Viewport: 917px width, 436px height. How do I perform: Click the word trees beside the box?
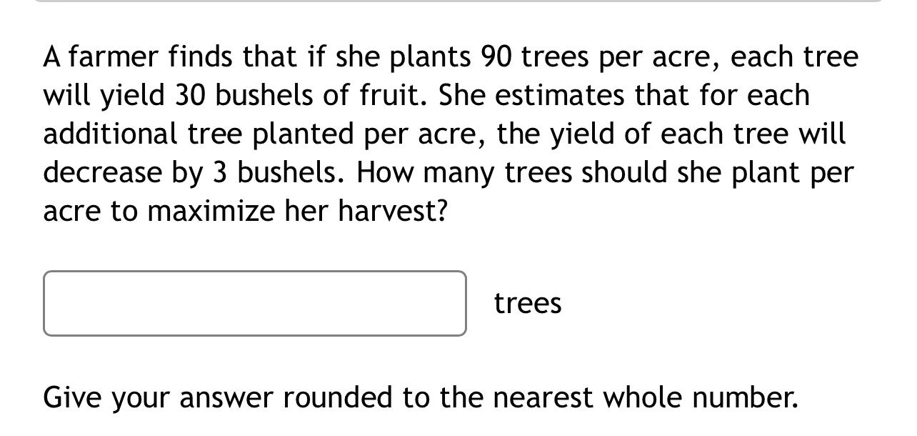(x=527, y=302)
